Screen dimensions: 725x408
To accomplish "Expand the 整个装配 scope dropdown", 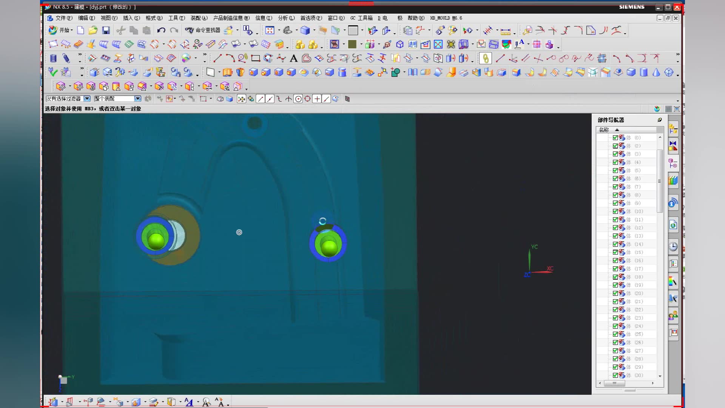I will 138,99.
